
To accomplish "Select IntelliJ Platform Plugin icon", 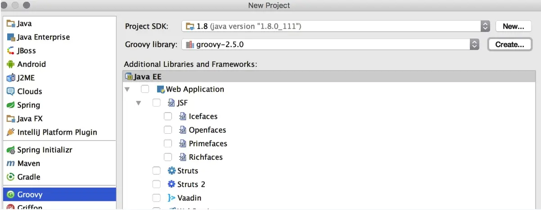I will (x=11, y=132).
